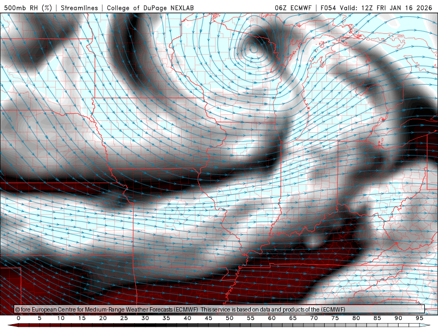Click the '50' value on the RH scale
Image resolution: width=438 pixels, height=328 pixels.
(229, 318)
